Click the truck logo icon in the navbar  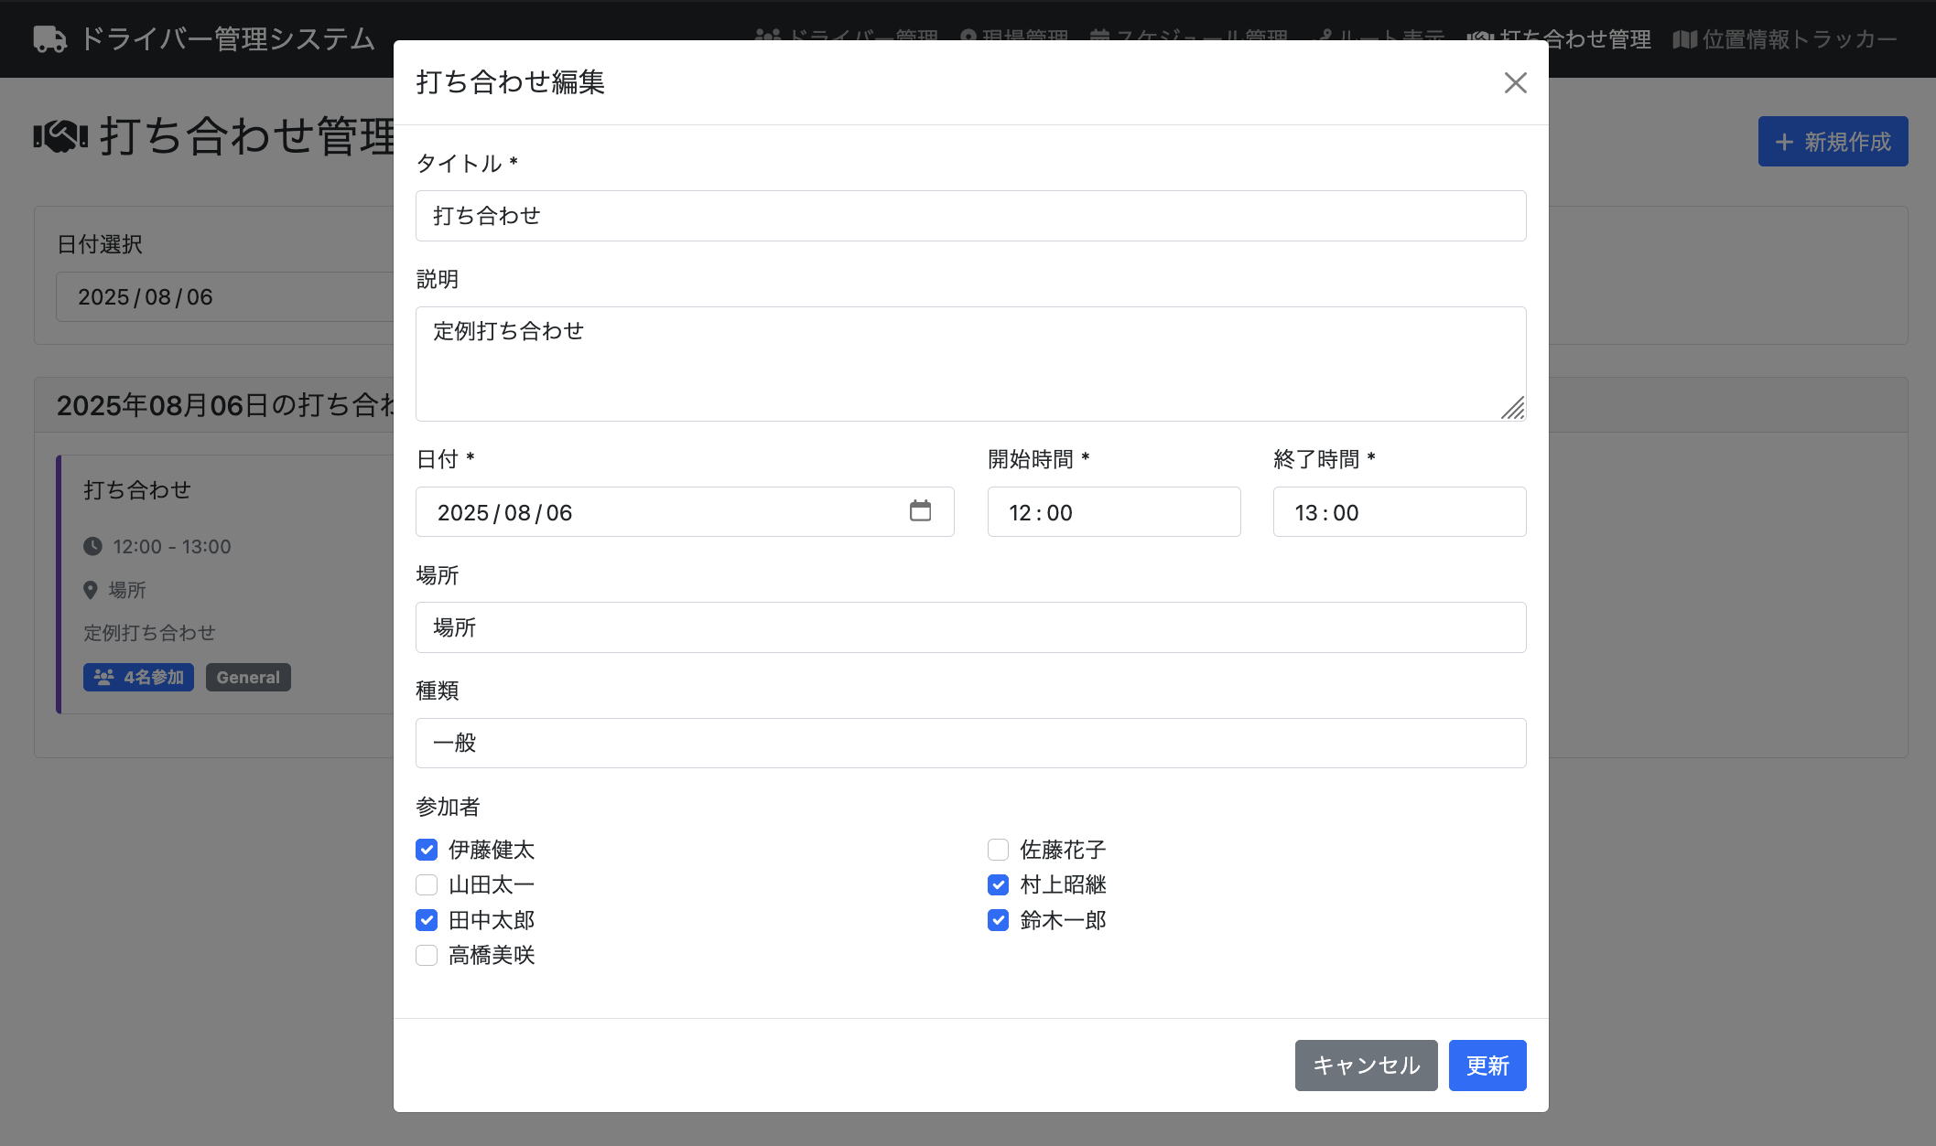[49, 39]
